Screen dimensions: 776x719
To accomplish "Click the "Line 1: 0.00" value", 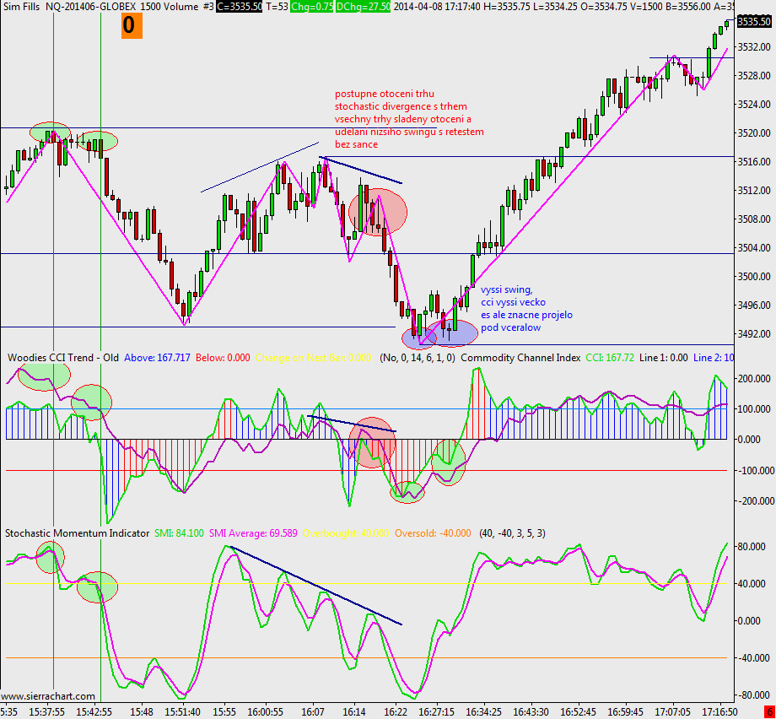I will pos(663,358).
